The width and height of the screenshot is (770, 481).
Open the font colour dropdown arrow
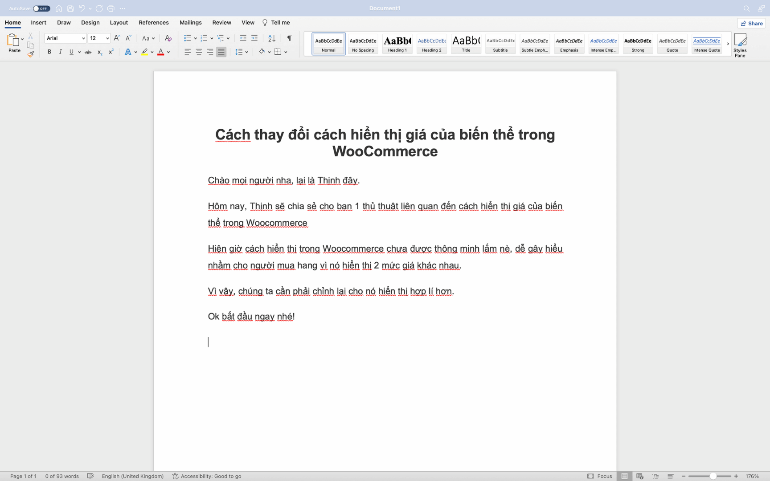(x=168, y=52)
